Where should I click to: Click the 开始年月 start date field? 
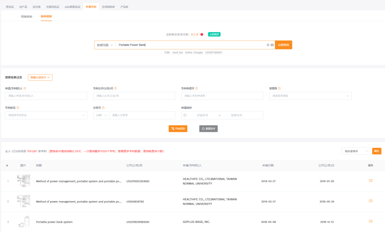(202, 115)
